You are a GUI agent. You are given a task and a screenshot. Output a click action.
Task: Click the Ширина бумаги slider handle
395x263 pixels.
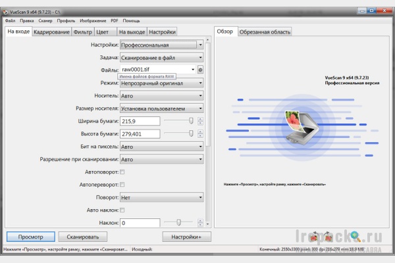[x=191, y=121]
